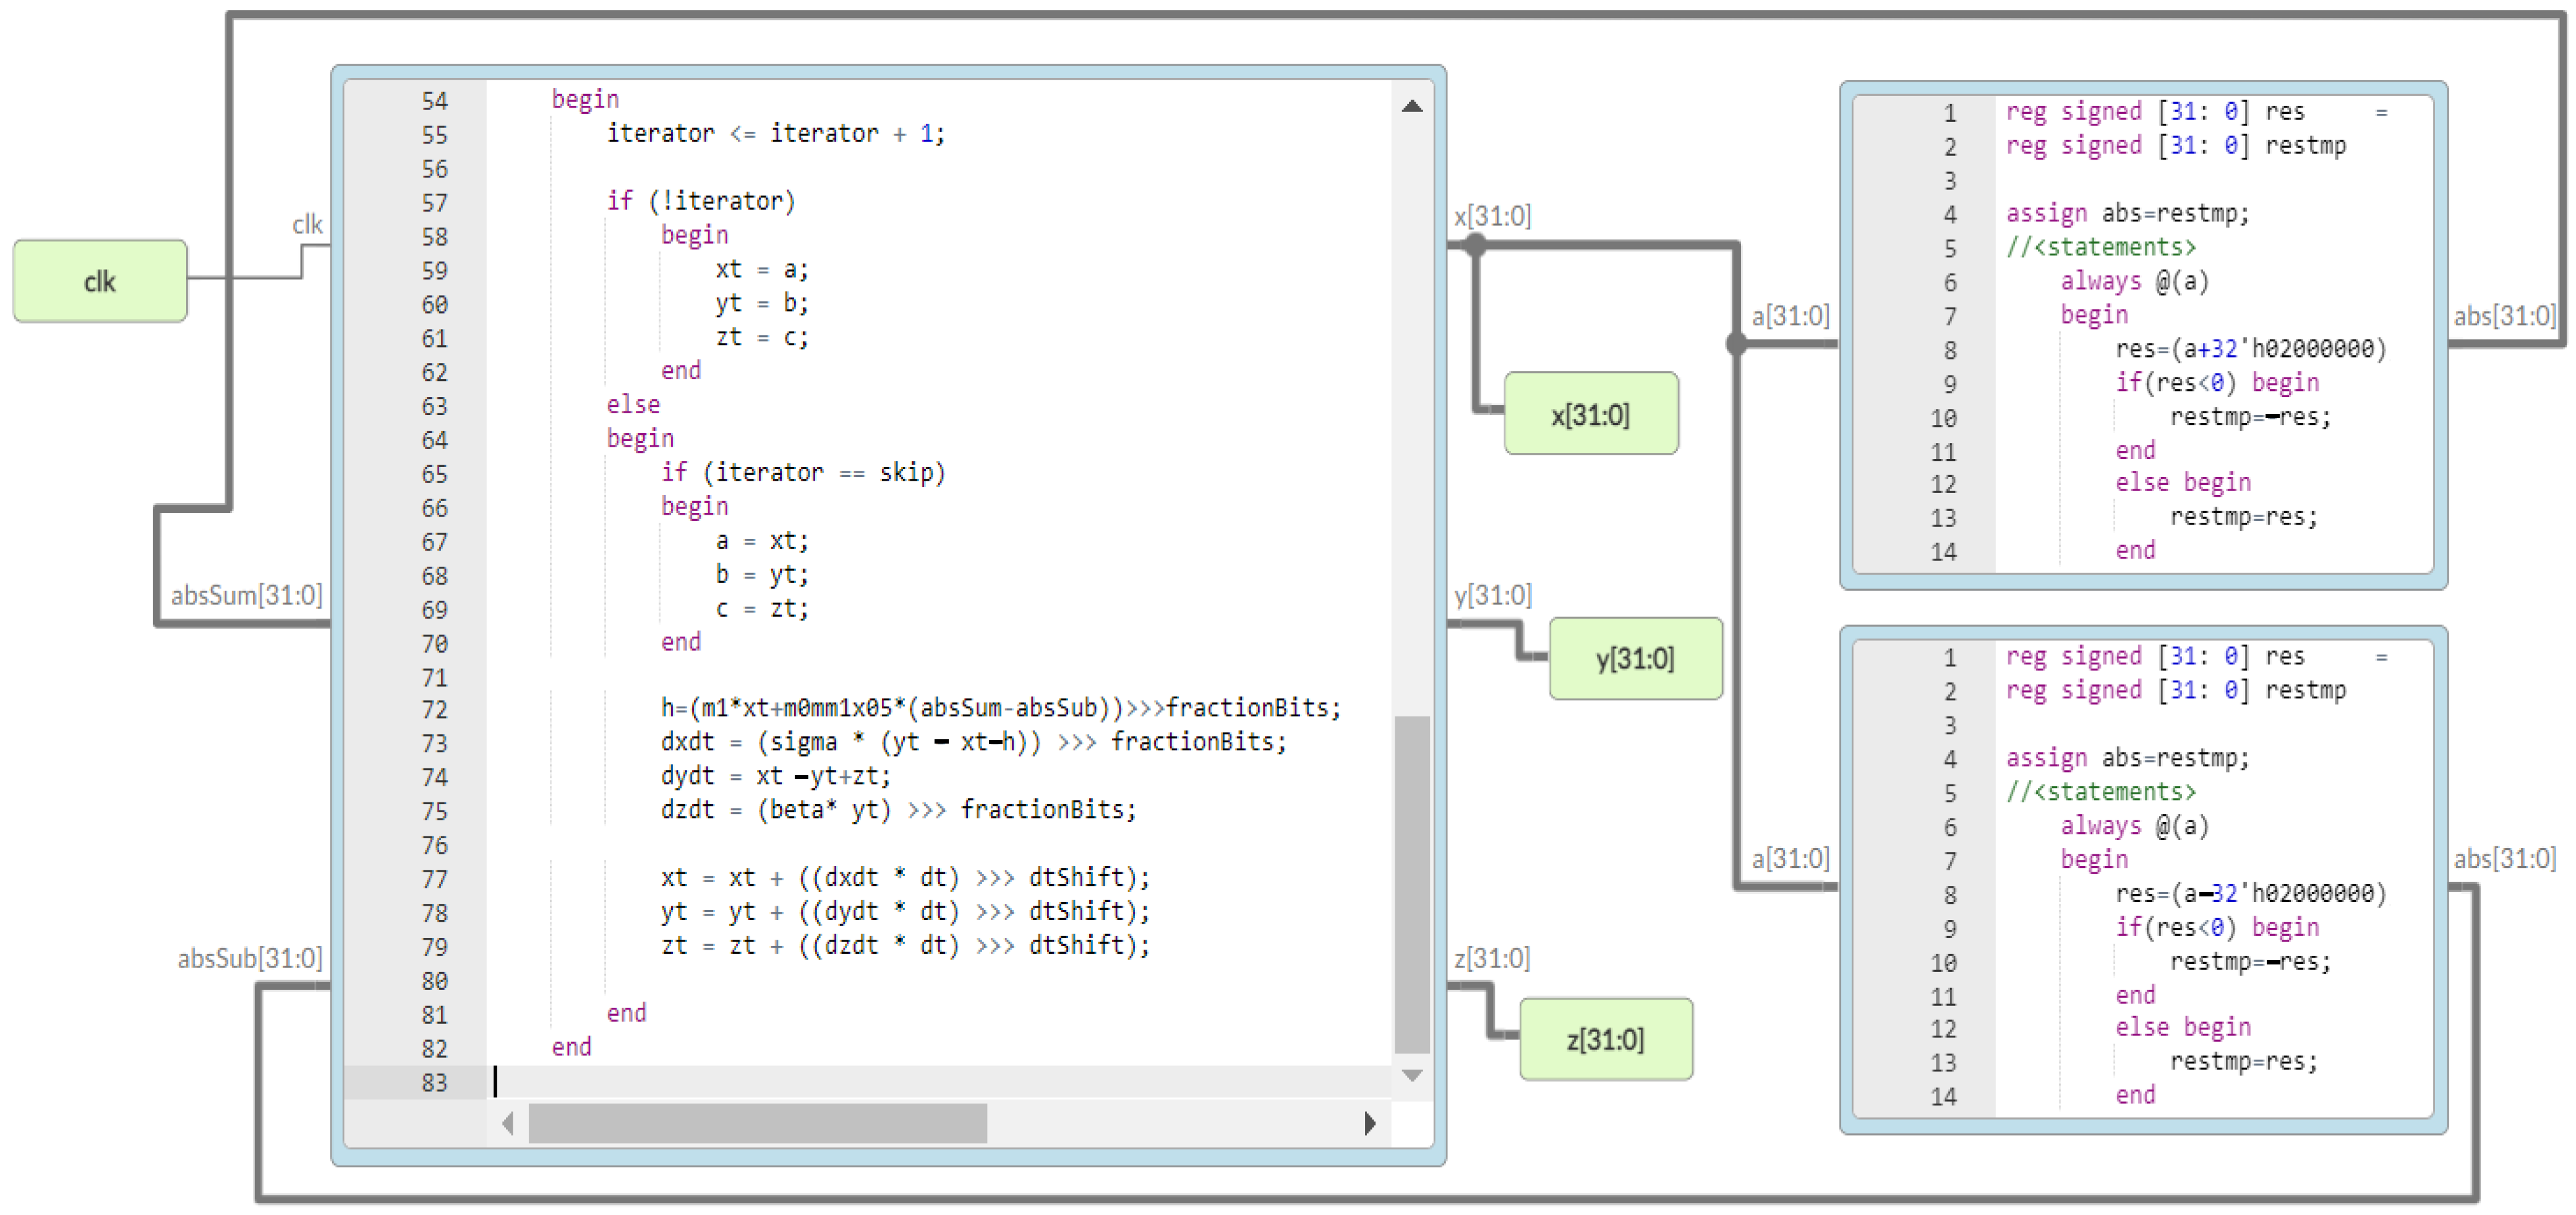Click 'res=(a+32'h02000000)' line in the upper abs block
The height and width of the screenshot is (1215, 2576).
tap(2250, 349)
